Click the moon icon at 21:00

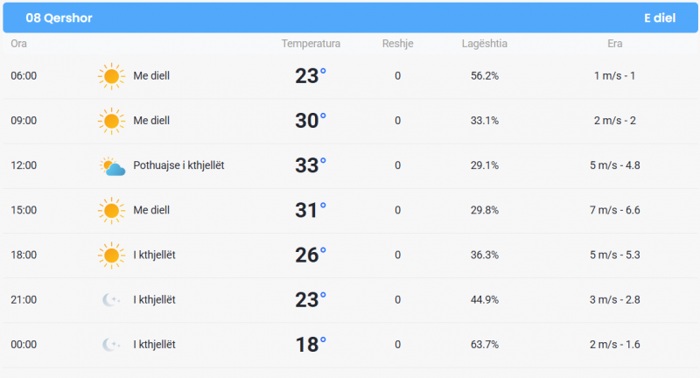111,300
